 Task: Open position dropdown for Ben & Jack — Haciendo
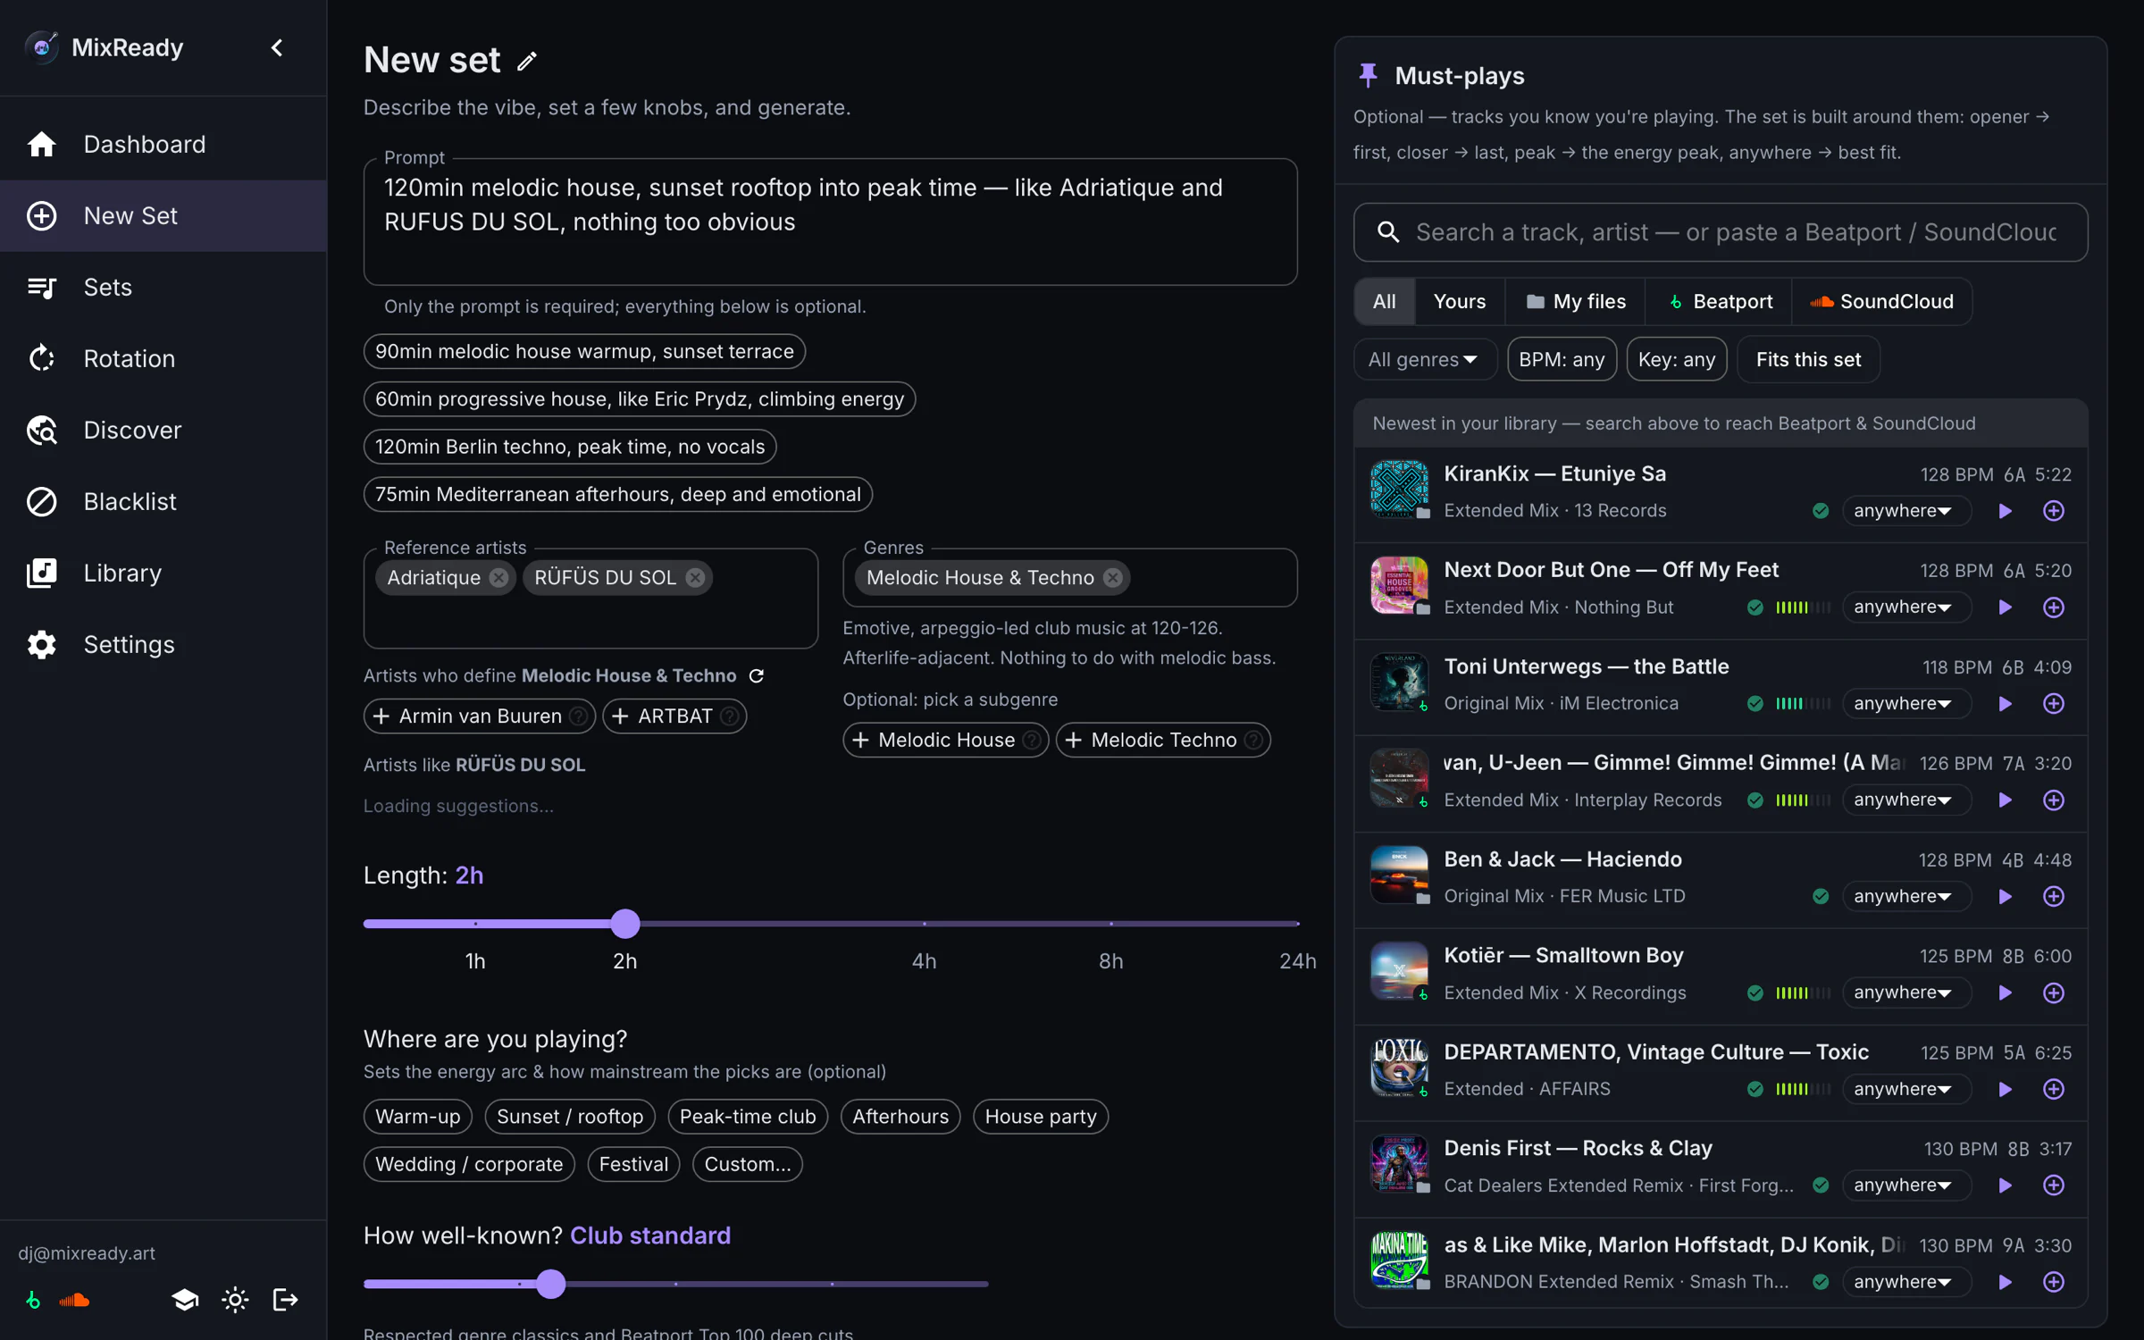tap(1905, 896)
